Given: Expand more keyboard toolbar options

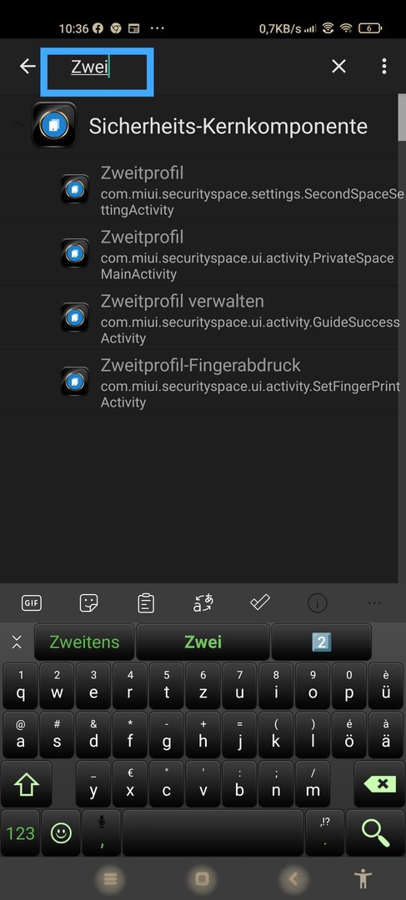Looking at the screenshot, I should [x=374, y=603].
